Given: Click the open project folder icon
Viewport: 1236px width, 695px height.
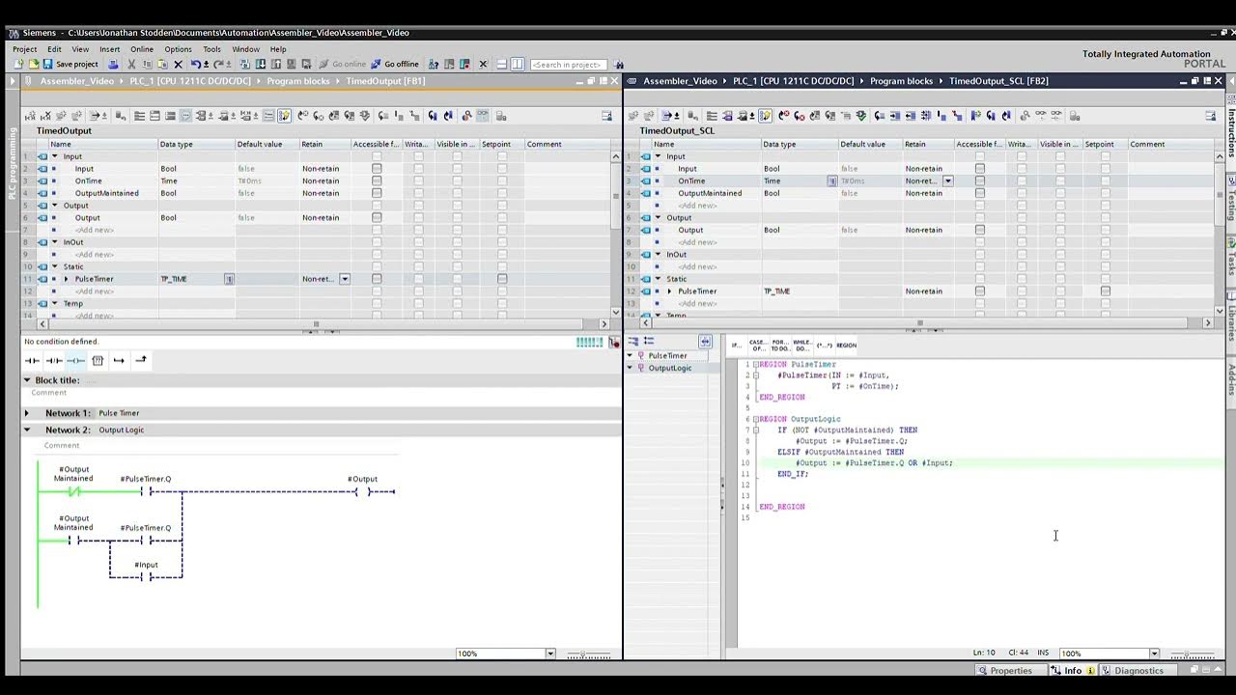Looking at the screenshot, I should (32, 64).
